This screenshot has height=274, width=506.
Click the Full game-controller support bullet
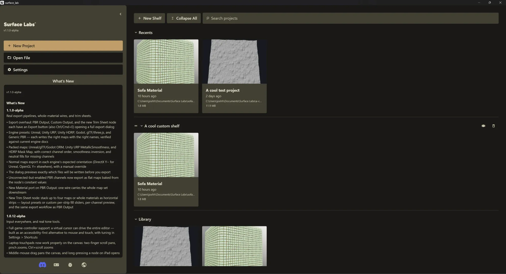pyautogui.click(x=61, y=233)
